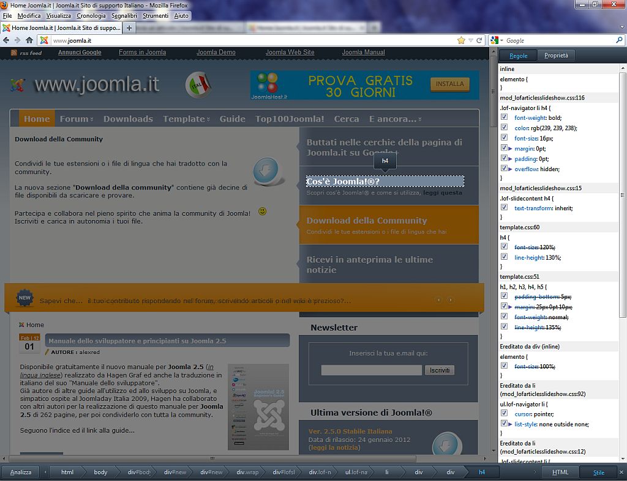Viewport: 627px width, 481px height.
Task: Click the Firefox icon in title bar
Action: pyautogui.click(x=4, y=5)
